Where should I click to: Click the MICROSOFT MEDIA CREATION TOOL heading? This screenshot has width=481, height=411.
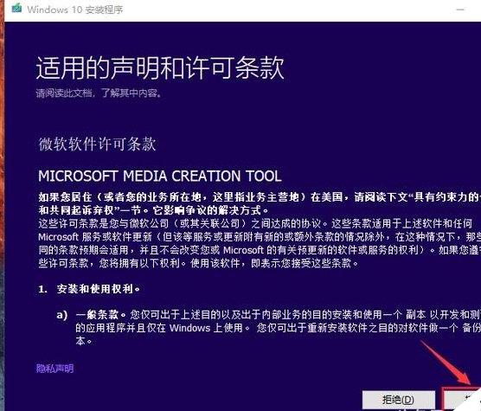coord(160,176)
